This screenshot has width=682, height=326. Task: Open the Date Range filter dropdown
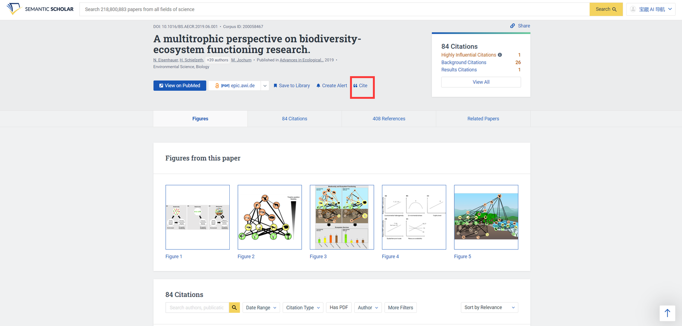pyautogui.click(x=261, y=308)
